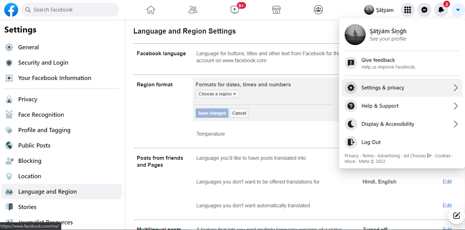Viewport: 465px width, 230px height.
Task: Open the Advertising footer link
Action: tap(388, 156)
